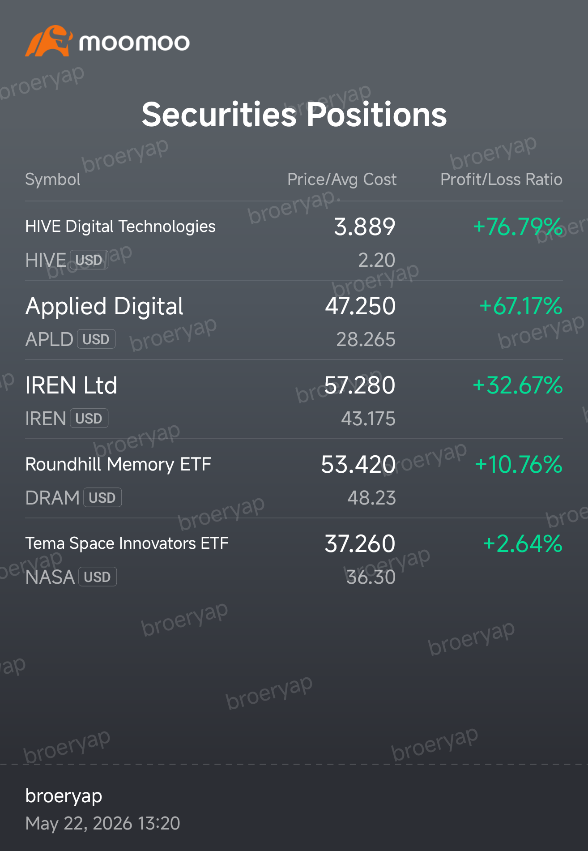
Task: Click the USD badge next to IREN
Action: click(89, 419)
